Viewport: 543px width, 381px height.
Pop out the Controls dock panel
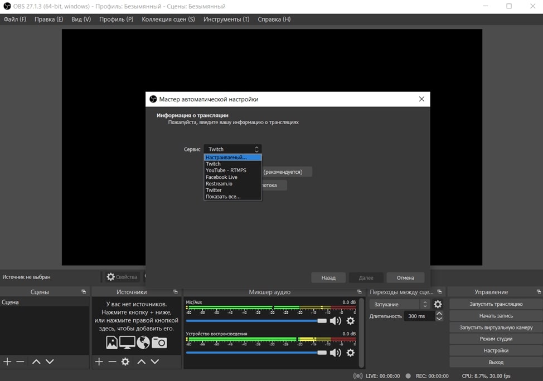(539, 292)
